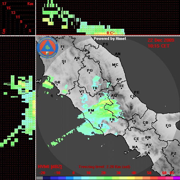The width and height of the screenshot is (180, 180).
Task: Select the PS city label
Action: click(105, 44)
